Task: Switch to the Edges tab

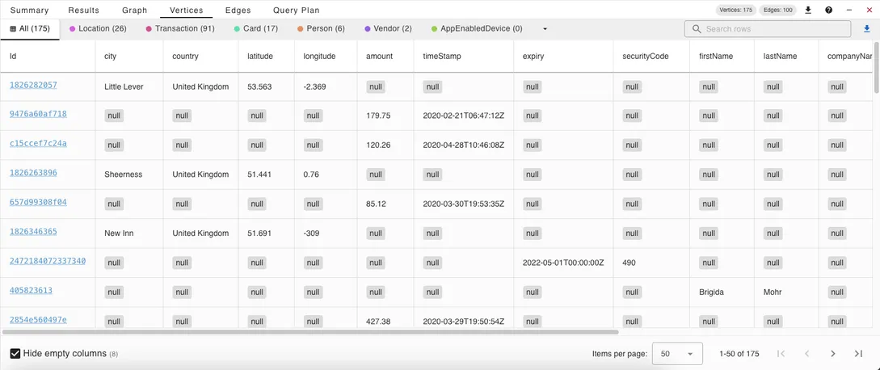Action: [238, 11]
